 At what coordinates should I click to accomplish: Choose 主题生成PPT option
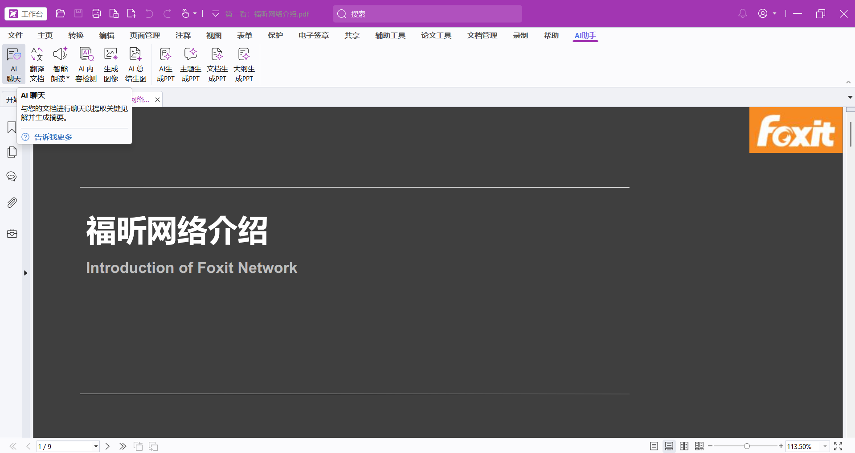click(x=191, y=65)
